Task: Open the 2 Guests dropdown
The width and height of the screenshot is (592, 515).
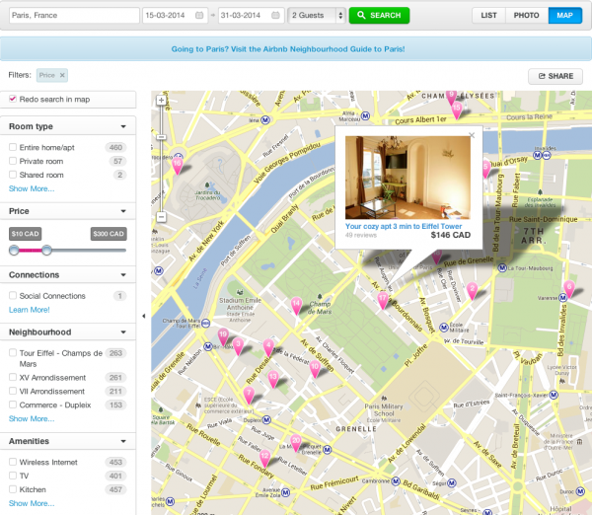Action: [317, 16]
